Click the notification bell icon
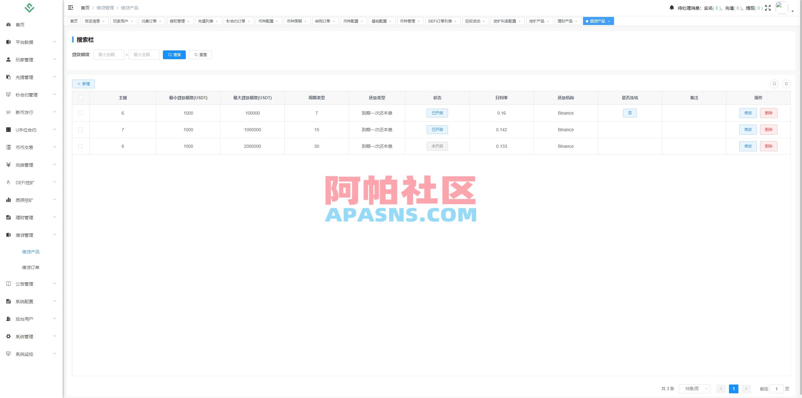 pos(671,8)
